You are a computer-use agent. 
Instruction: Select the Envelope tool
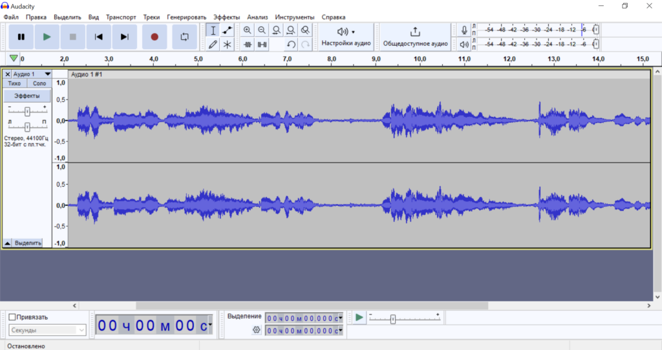227,30
